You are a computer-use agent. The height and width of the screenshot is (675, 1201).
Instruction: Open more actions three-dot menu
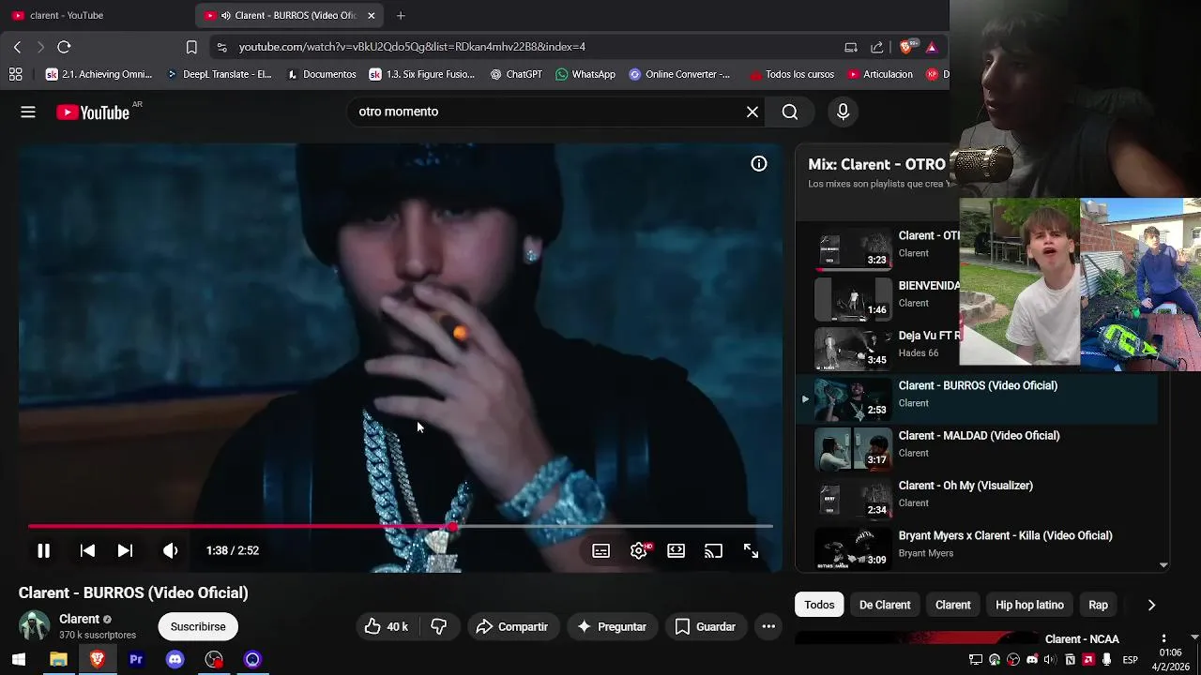coord(768,626)
